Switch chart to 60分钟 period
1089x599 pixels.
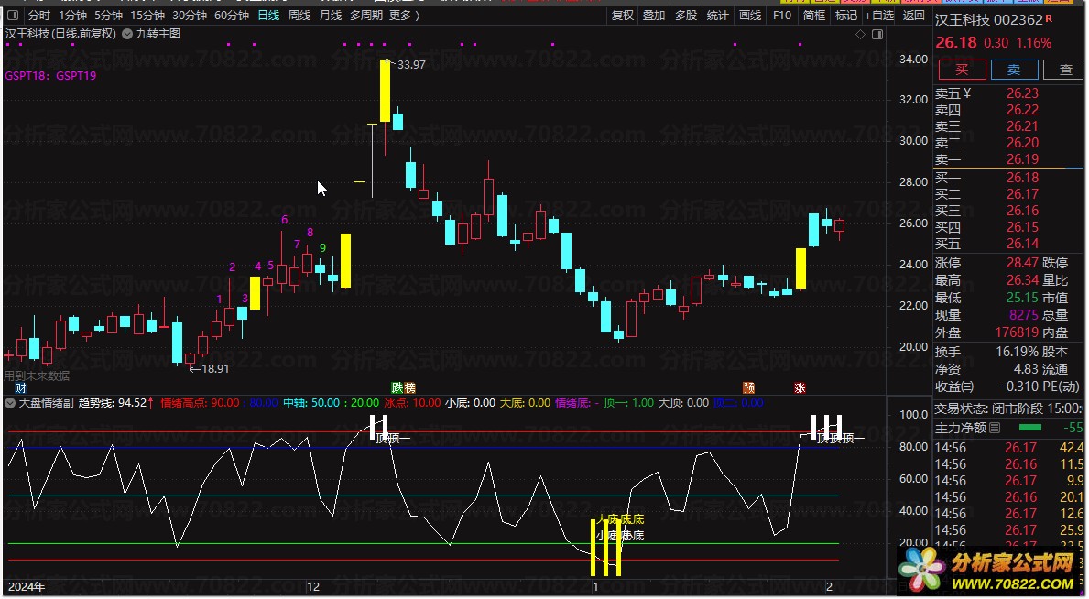pyautogui.click(x=232, y=16)
